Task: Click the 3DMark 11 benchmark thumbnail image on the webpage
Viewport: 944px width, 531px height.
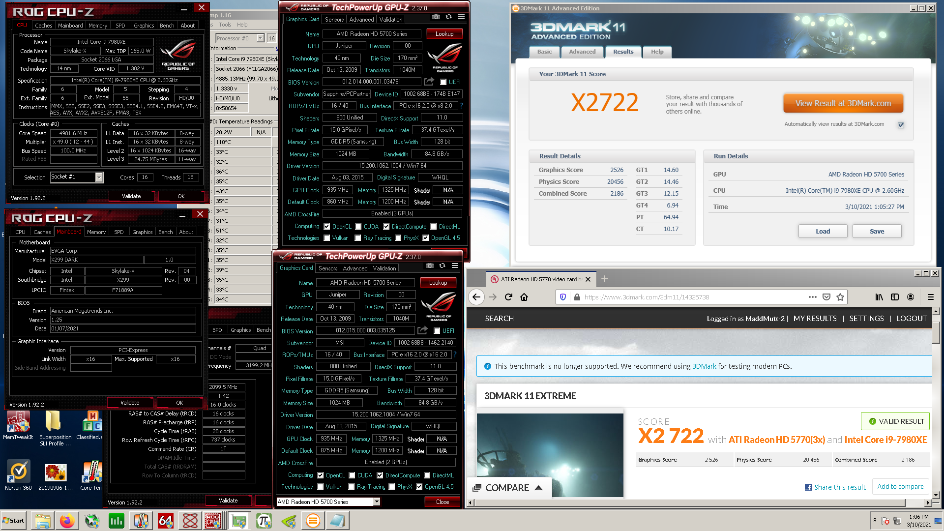Action: pos(550,455)
